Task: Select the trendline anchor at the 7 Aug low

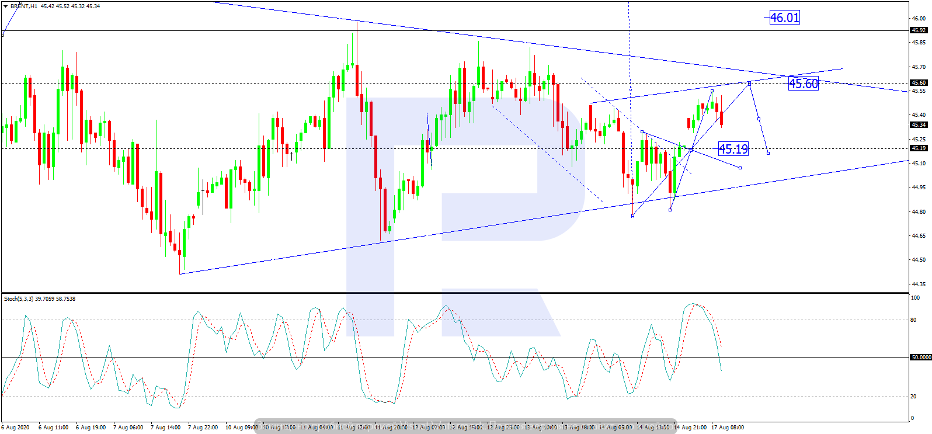Action: click(x=180, y=273)
